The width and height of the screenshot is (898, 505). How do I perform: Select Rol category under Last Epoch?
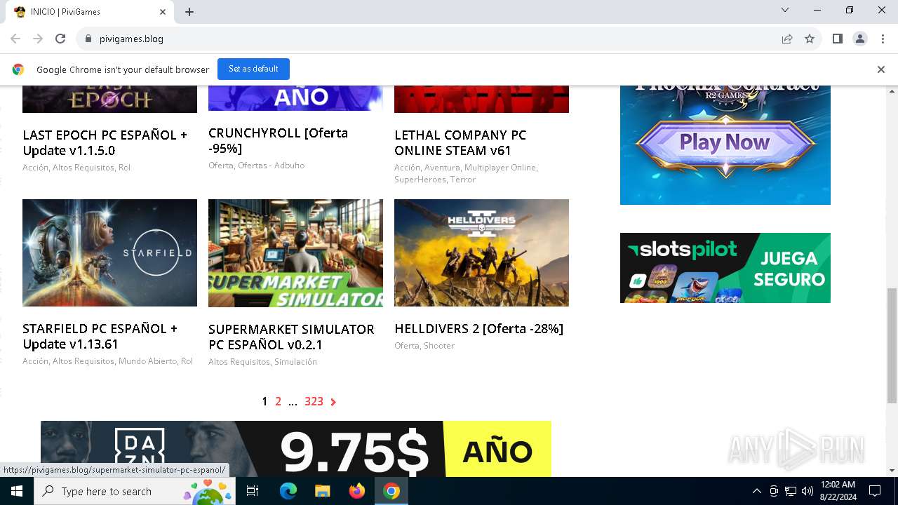[x=124, y=168]
